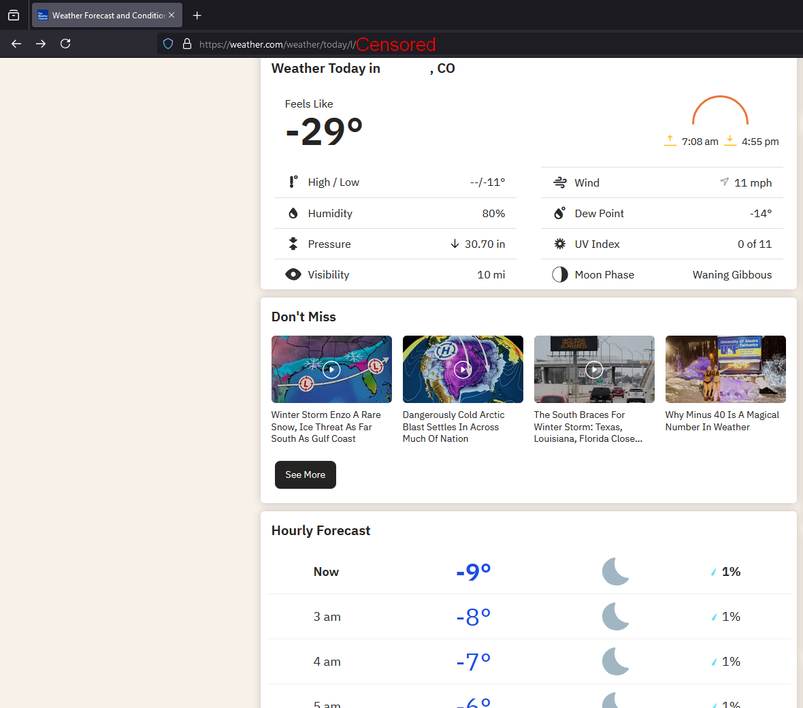This screenshot has height=708, width=803.
Task: Select the Weather Forecast and Conditions tab
Action: coord(102,15)
